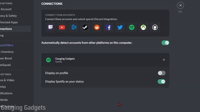200x112 pixels.
Task: Disable Display Spotify as your status
Action: [x=162, y=82]
